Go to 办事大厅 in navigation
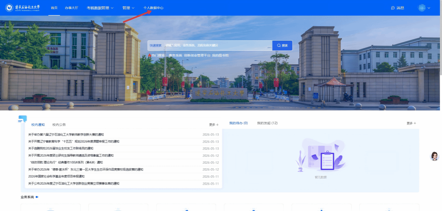442x211 pixels. coord(72,8)
